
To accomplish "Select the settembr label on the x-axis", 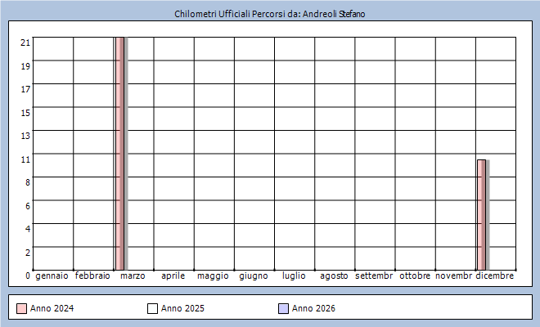I will [374, 276].
